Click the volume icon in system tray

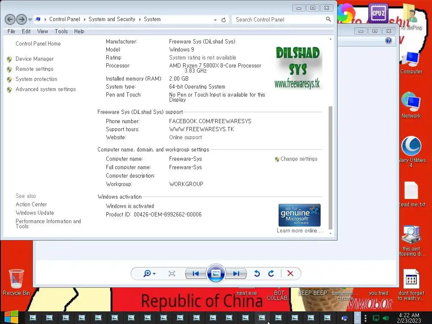(x=386, y=318)
